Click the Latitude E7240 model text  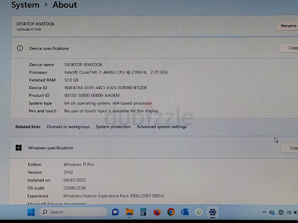[29, 29]
